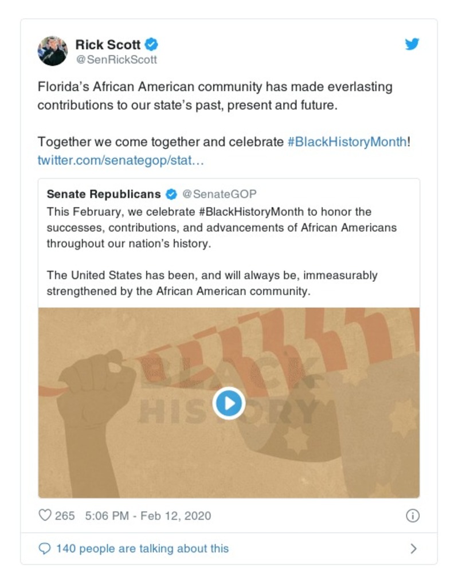Open tweet info circle icon

[x=412, y=516]
